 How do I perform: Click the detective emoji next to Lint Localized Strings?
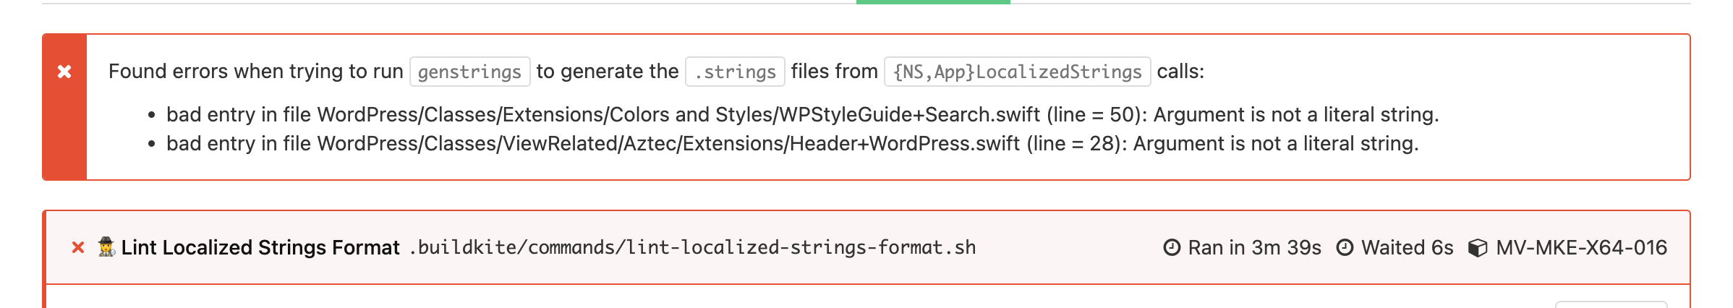click(107, 247)
